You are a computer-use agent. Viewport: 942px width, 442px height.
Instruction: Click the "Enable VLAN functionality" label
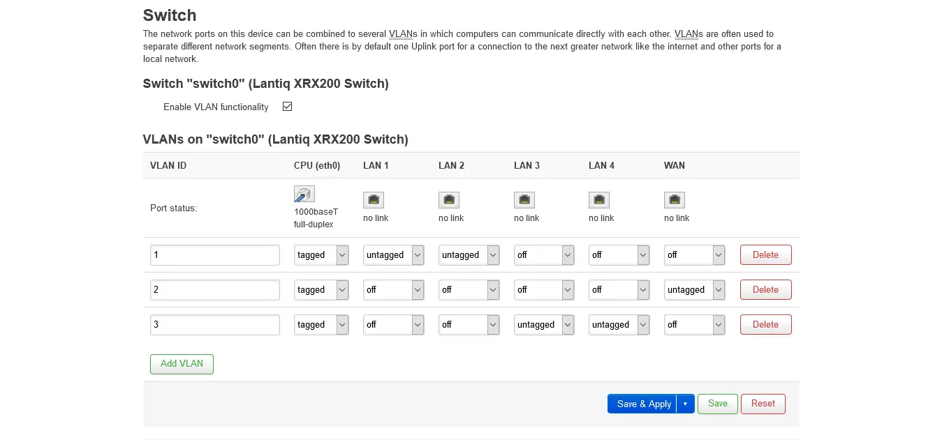tap(216, 107)
